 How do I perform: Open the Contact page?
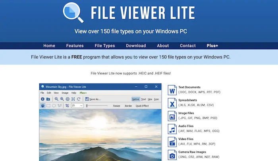coord(188,46)
